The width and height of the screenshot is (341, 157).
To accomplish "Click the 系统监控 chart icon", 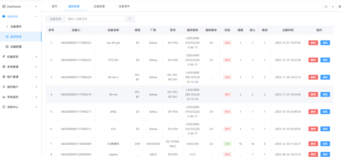I will pos(4,97).
